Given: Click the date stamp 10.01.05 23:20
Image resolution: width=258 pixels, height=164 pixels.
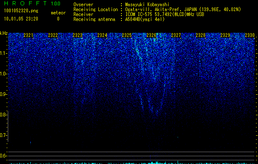Looking at the screenshot, I should 21,19.
